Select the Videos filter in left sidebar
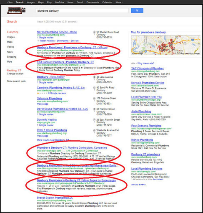 pyautogui.click(x=10, y=47)
